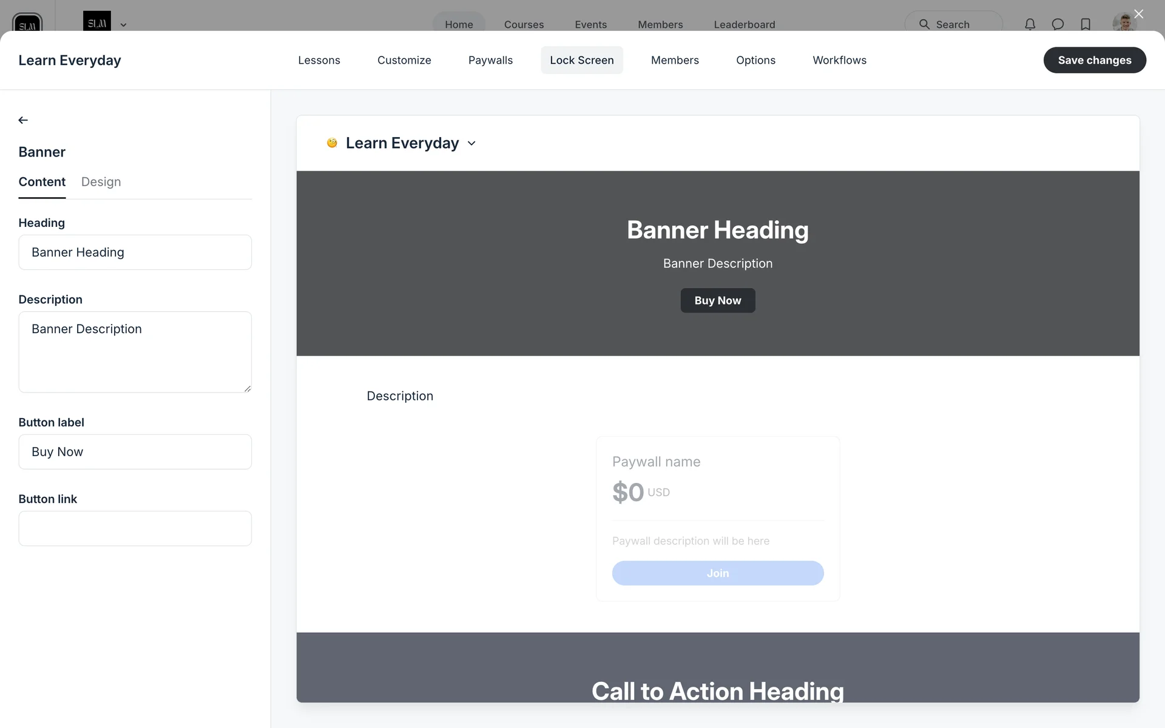Switch to the Design tab
The image size is (1165, 728).
tap(101, 182)
